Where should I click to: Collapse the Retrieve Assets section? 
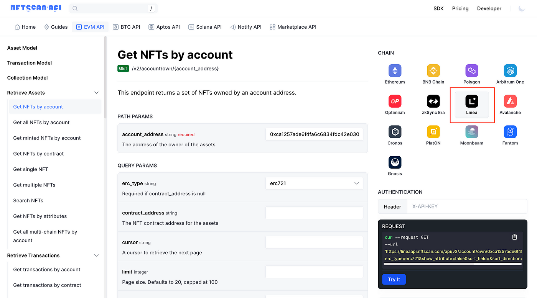(x=96, y=93)
